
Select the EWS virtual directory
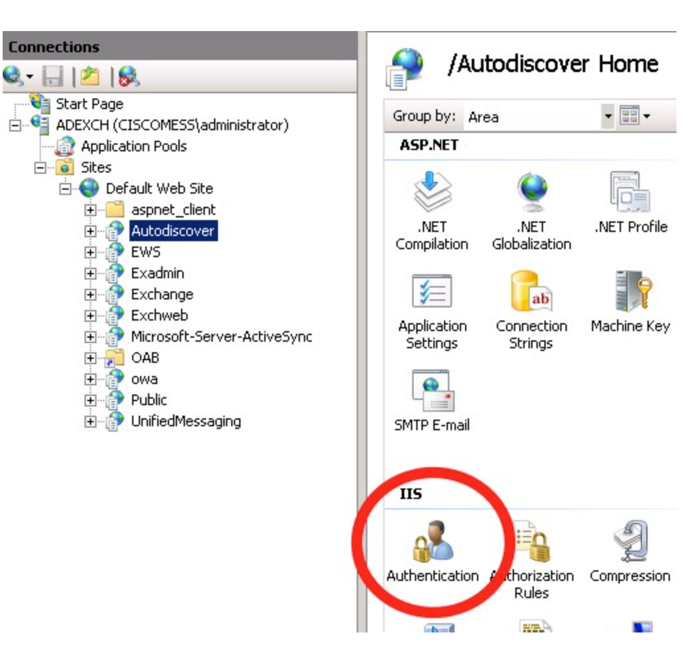coord(145,252)
